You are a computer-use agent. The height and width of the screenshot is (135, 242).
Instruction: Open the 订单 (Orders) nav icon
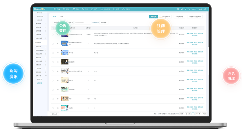click(x=65, y=9)
